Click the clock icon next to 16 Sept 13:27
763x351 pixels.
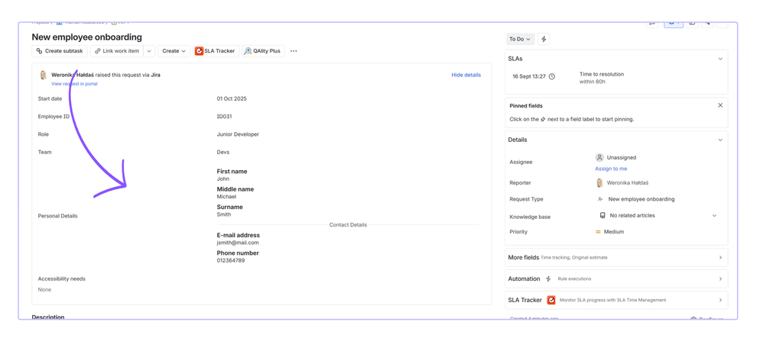point(551,77)
